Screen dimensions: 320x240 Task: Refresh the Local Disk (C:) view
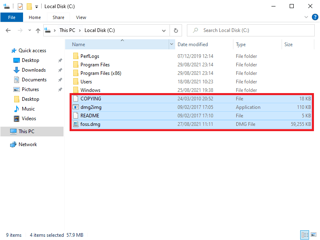point(176,30)
